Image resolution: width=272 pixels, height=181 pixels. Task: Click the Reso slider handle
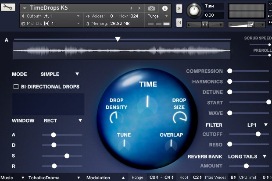pos(230,144)
